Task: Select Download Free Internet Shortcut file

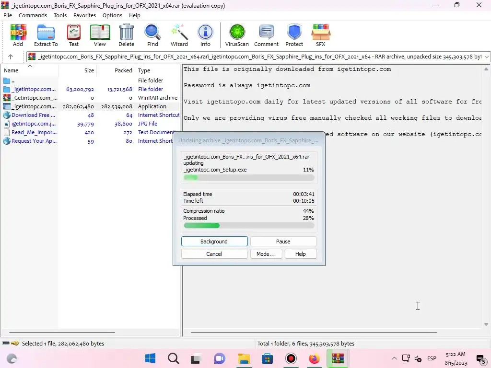Action: pyautogui.click(x=90, y=115)
